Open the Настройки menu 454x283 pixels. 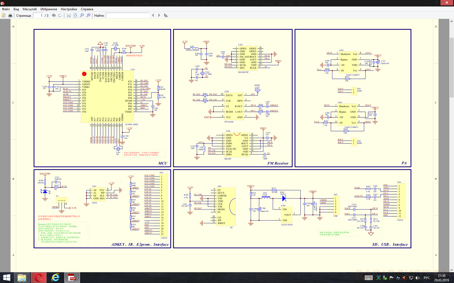tap(69, 9)
